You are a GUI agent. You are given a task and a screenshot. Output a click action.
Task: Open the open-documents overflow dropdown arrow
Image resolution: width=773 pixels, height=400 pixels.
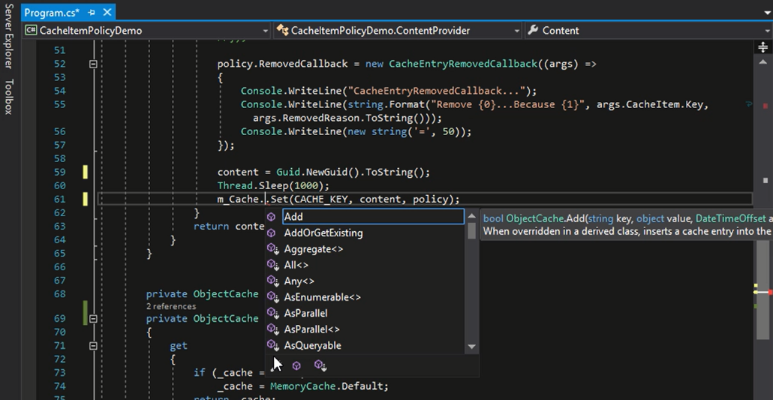(x=766, y=14)
